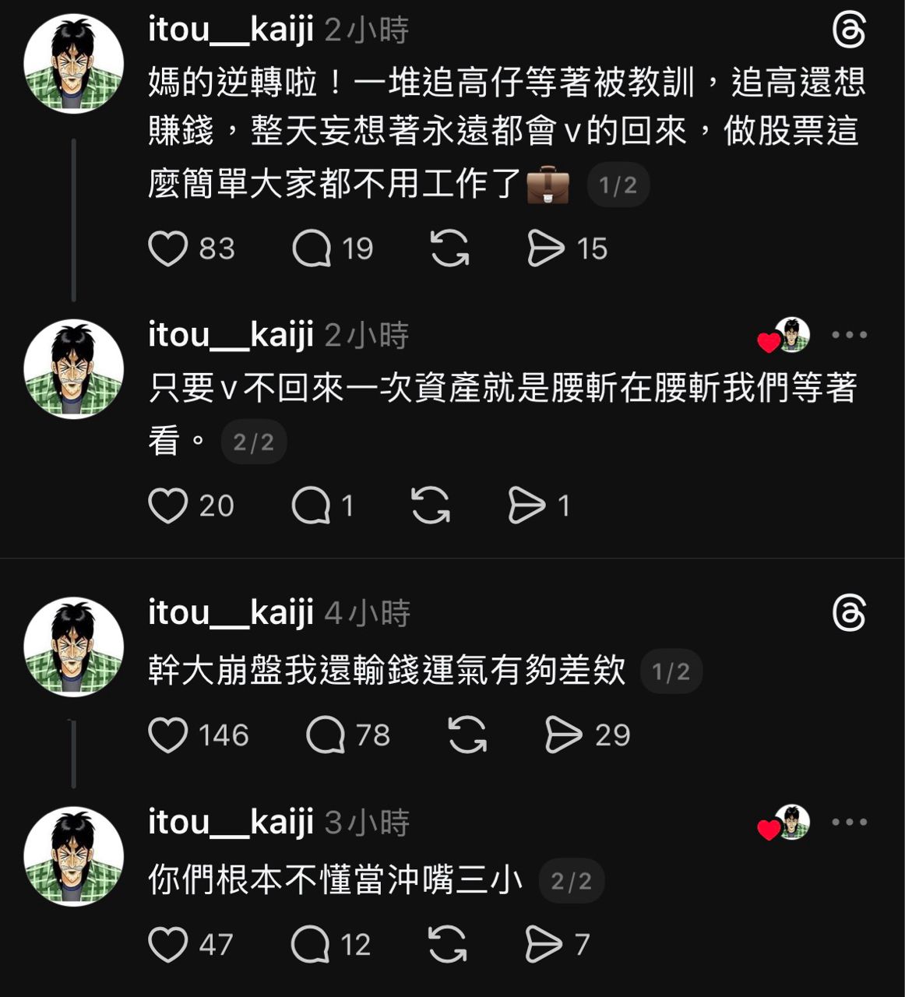Open itou__kaiji username on the top post
The height and width of the screenshot is (997, 905).
(231, 30)
